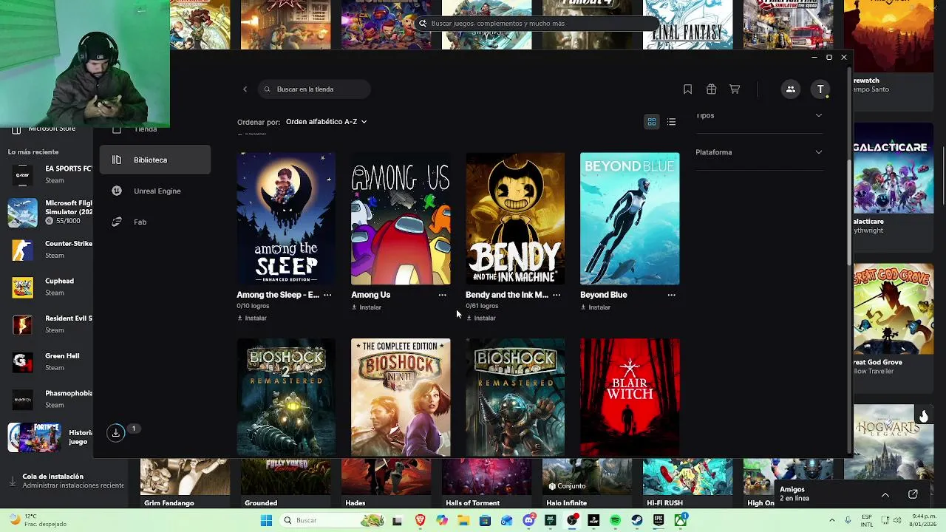Open Brave browser from the taskbar

coord(421,521)
